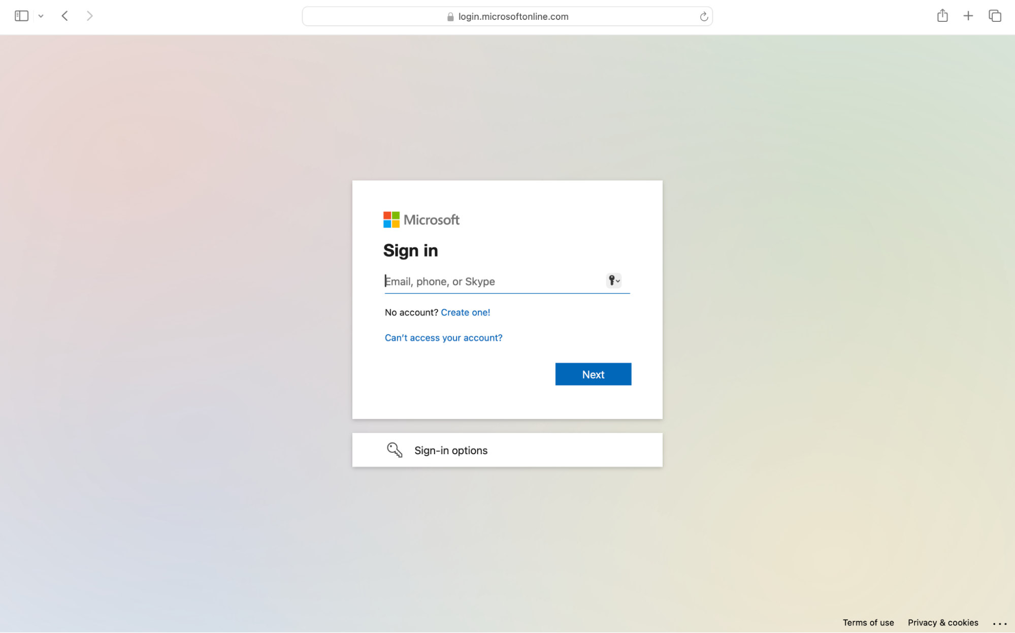Select the Sign-in options panel
The width and height of the screenshot is (1015, 633).
[507, 450]
